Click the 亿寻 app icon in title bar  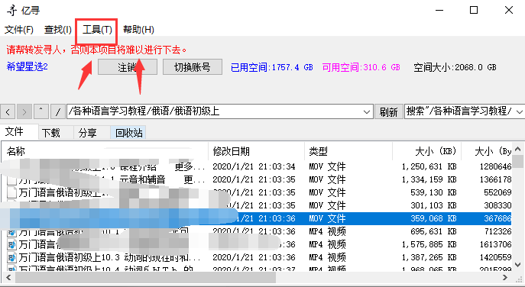pos(12,10)
